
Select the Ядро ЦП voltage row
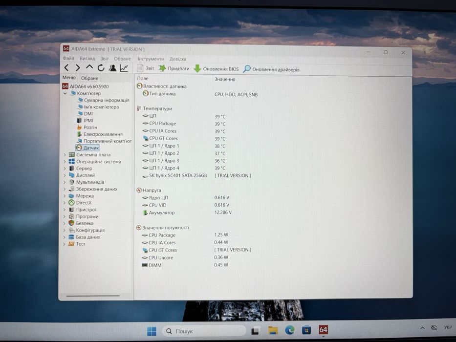[186, 198]
